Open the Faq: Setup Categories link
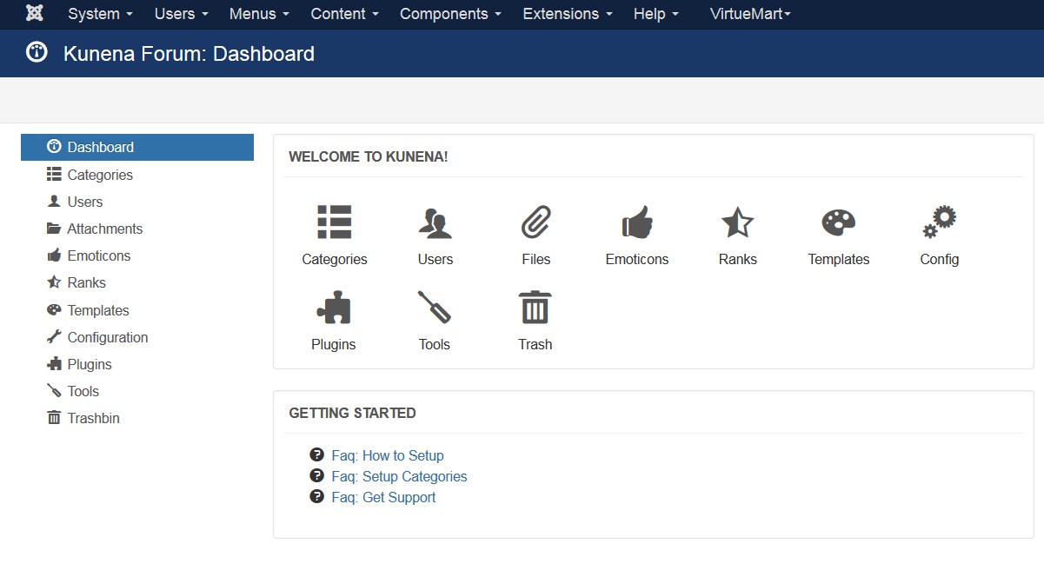 399,476
